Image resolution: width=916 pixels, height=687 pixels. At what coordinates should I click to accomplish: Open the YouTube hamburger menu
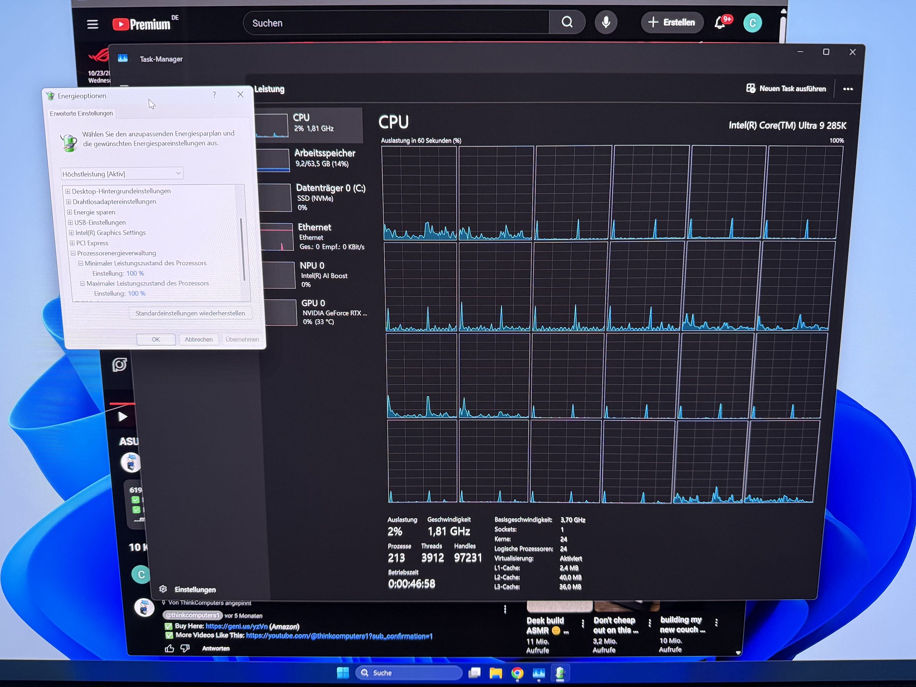(x=93, y=24)
